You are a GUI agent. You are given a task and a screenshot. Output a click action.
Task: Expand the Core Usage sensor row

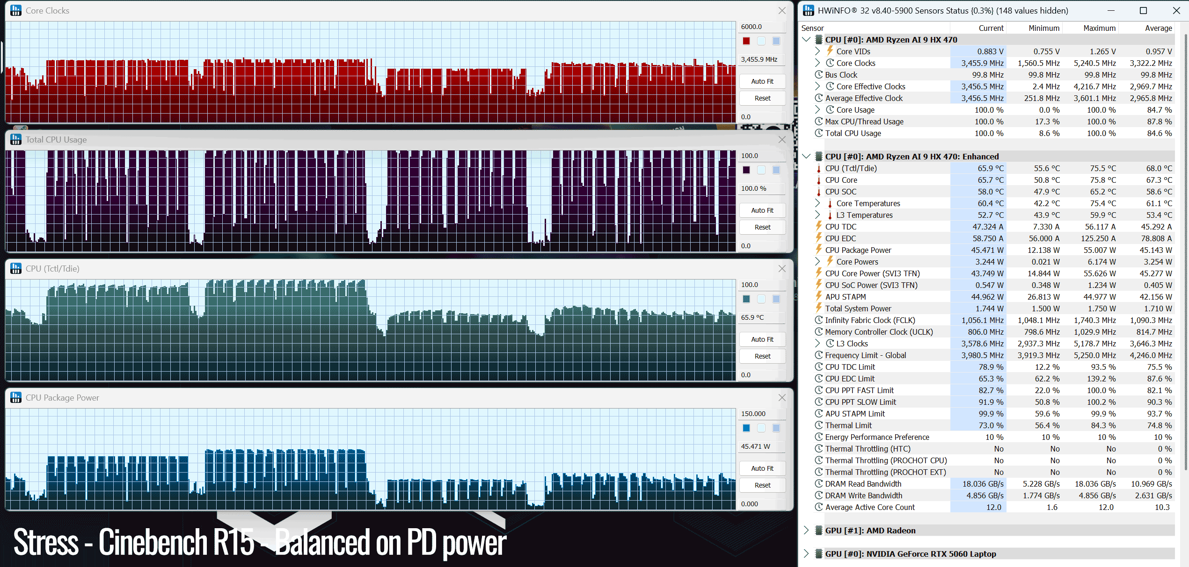coord(817,109)
